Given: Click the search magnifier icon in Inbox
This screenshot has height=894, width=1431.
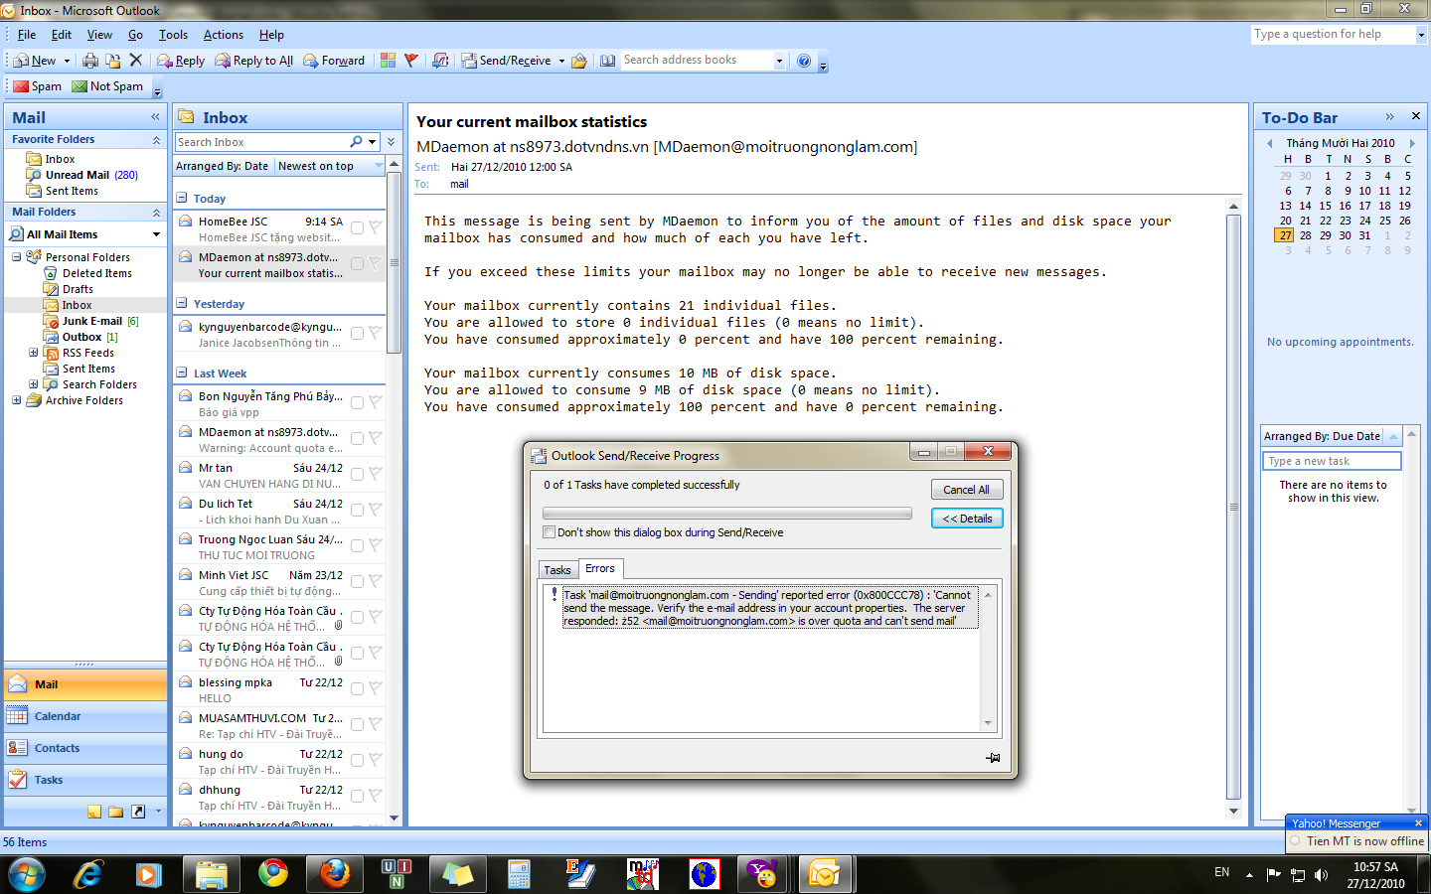Looking at the screenshot, I should 356,142.
